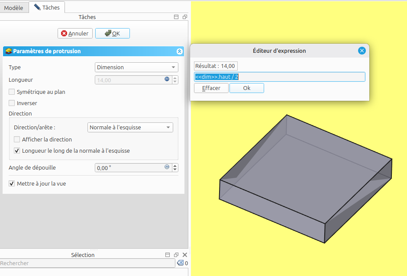Viewport: 407px width, 276px height.
Task: Open the Type dropdown showing Dimension
Action: 136,67
